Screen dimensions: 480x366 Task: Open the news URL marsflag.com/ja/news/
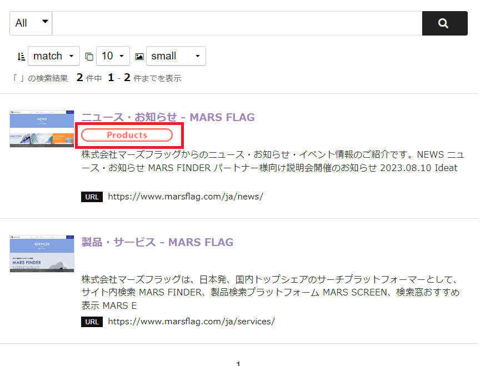click(186, 197)
